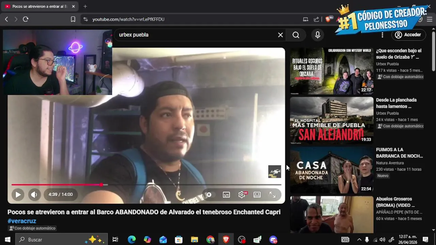Open 'Rituales oscuros bajo el suelo de Orizaba' thumbnail
This screenshot has height=245, width=436.
coord(332,71)
